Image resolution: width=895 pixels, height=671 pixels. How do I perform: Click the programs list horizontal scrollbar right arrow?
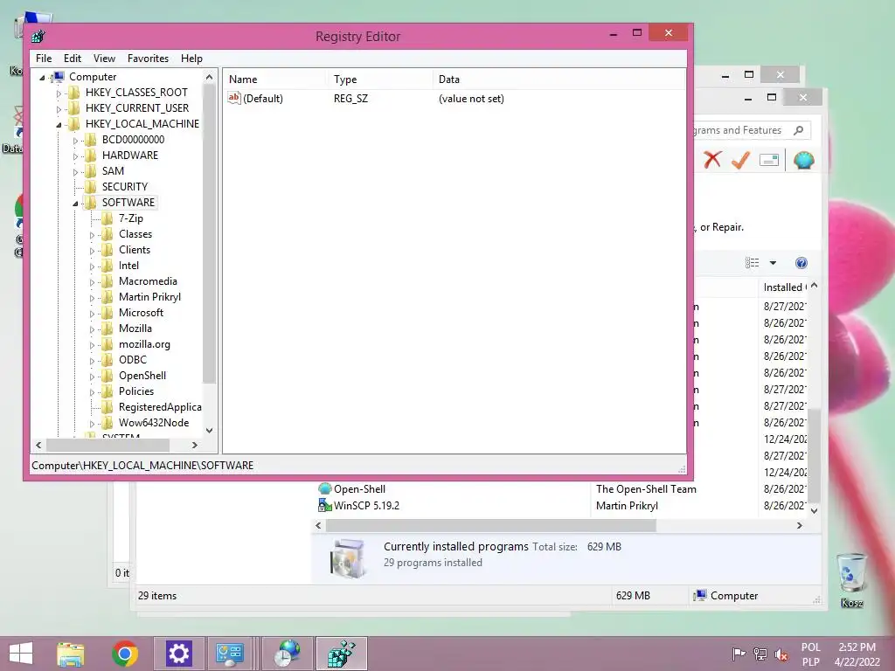click(x=800, y=525)
